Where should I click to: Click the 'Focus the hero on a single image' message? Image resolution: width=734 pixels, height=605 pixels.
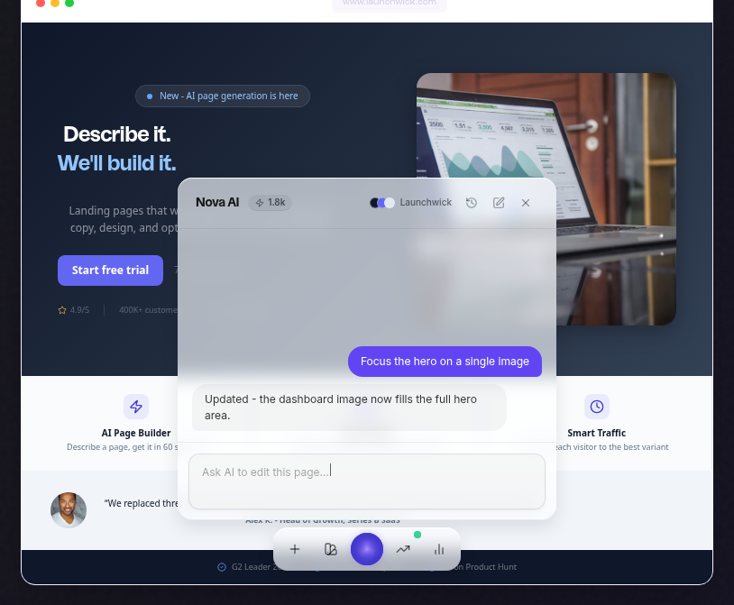[445, 362]
